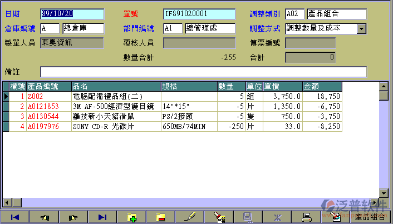The image size is (393, 224).
Task: Click vertical scrollbar up arrow
Action: [384, 87]
